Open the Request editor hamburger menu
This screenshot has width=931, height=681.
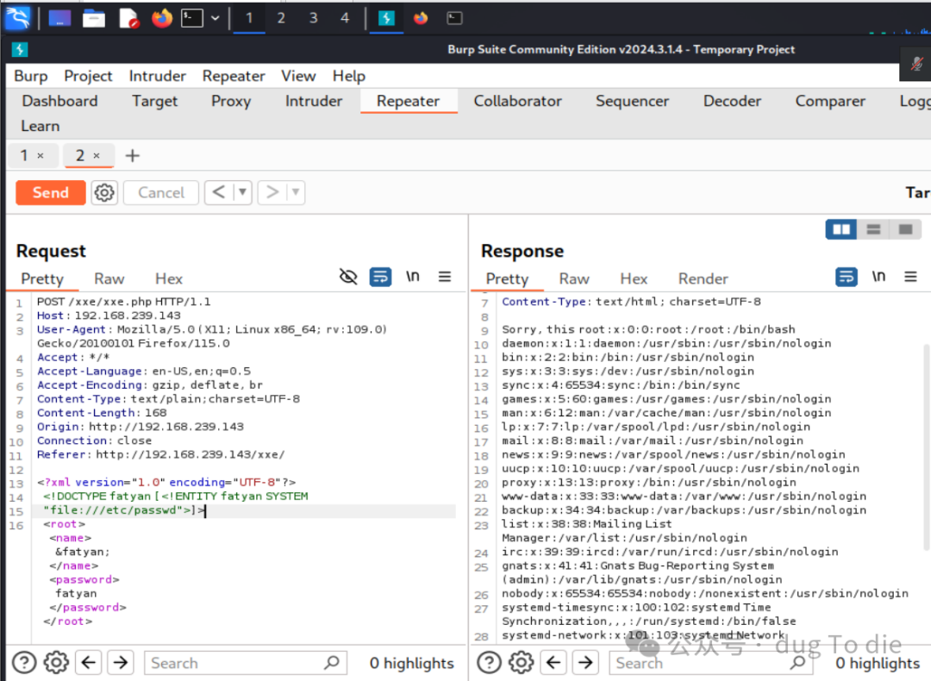coord(445,277)
